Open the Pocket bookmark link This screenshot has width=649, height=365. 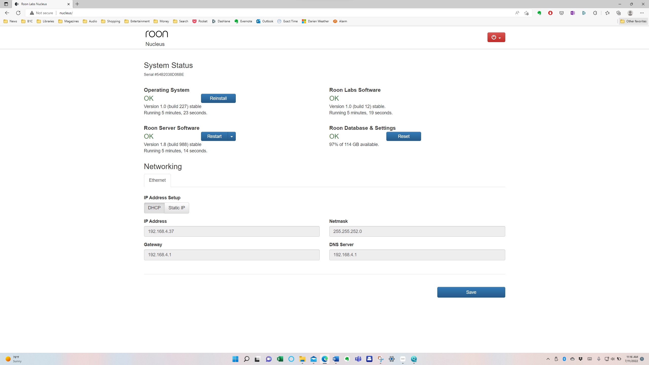point(200,21)
